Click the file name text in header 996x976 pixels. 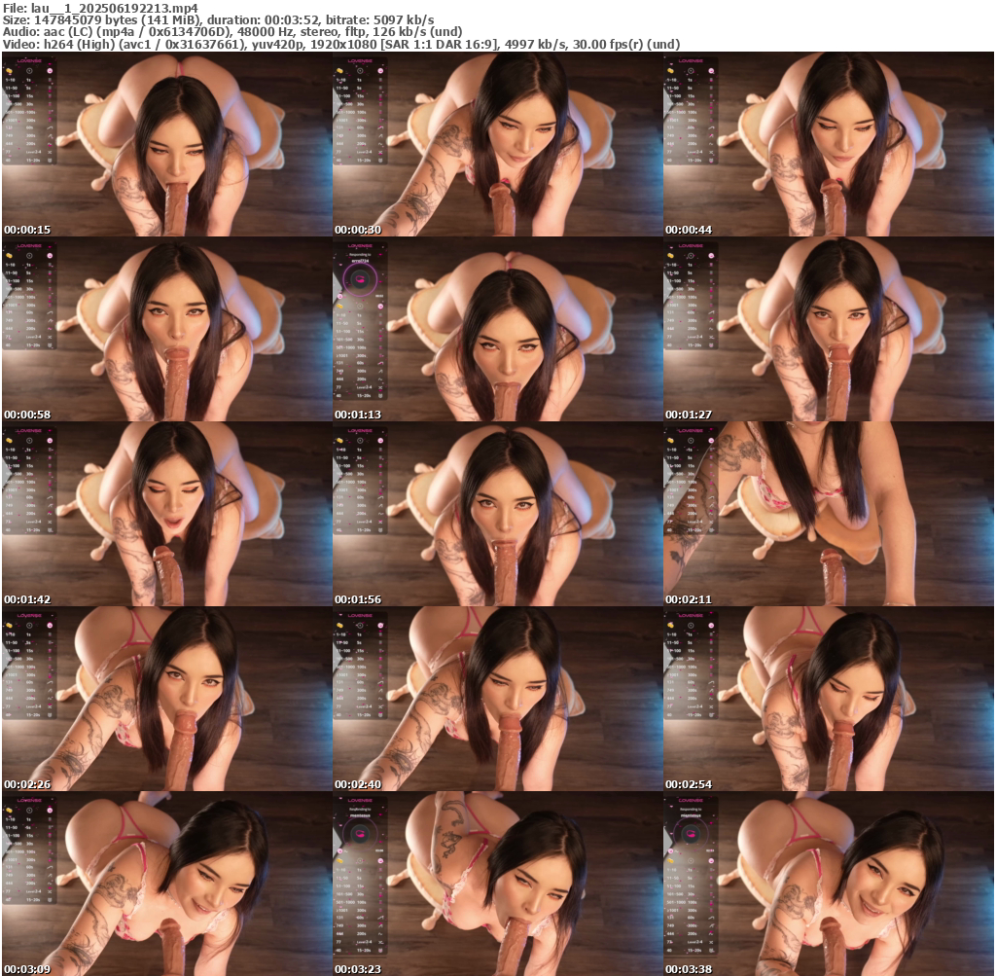pyautogui.click(x=100, y=8)
